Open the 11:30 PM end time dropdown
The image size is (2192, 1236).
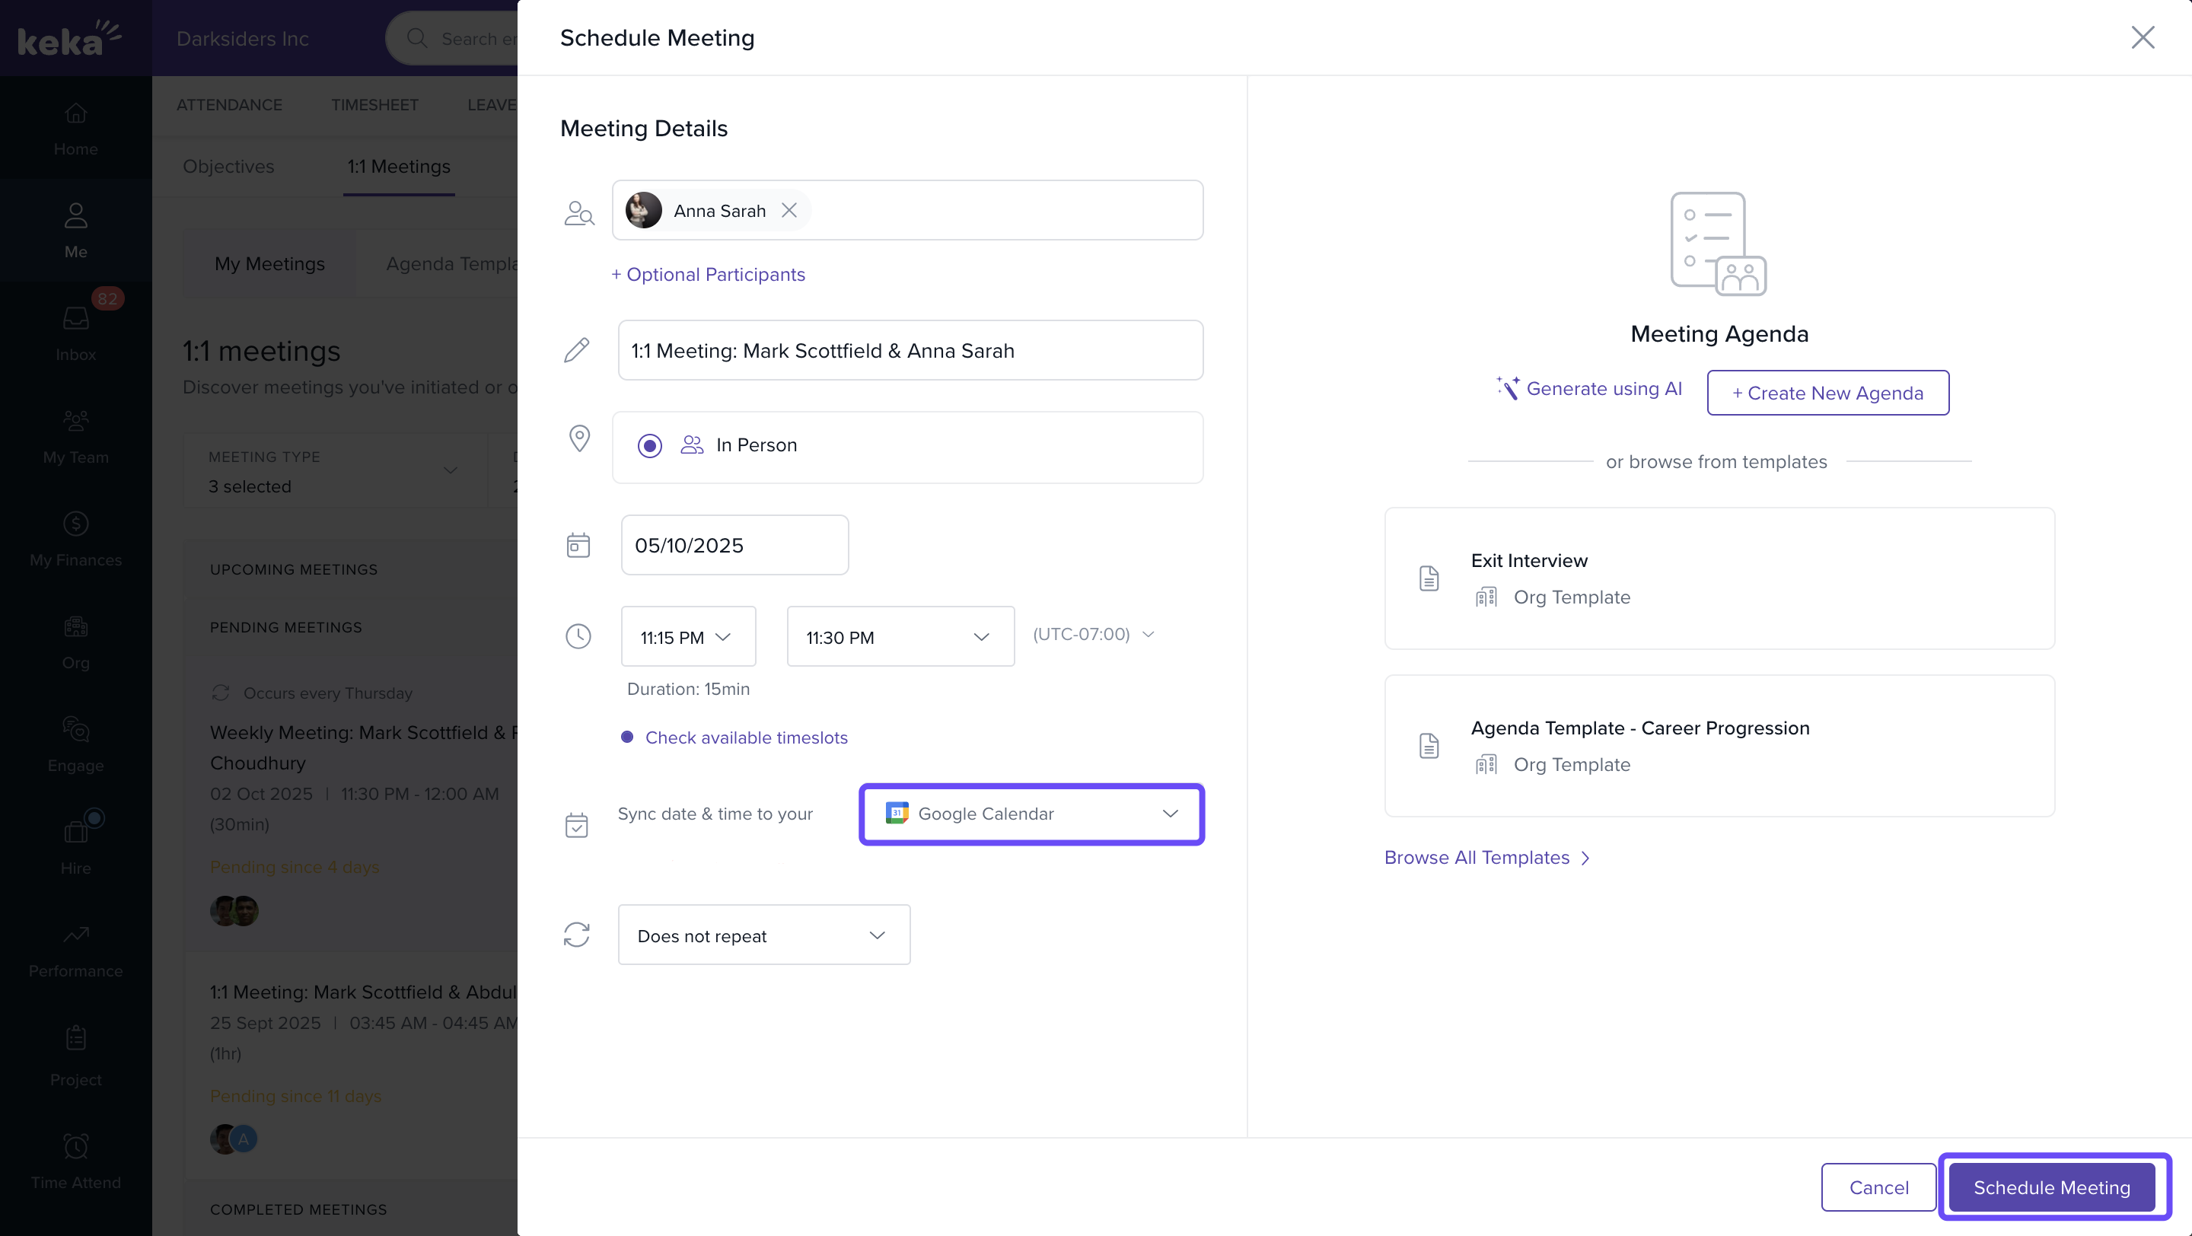[900, 637]
